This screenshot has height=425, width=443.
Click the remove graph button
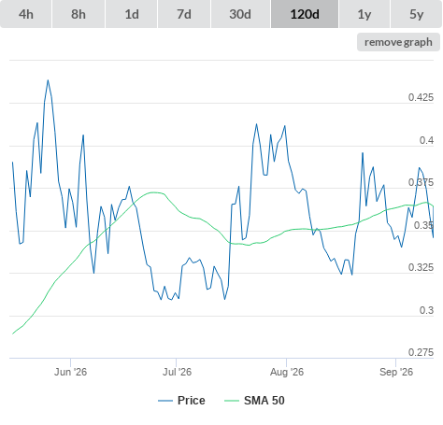point(398,42)
